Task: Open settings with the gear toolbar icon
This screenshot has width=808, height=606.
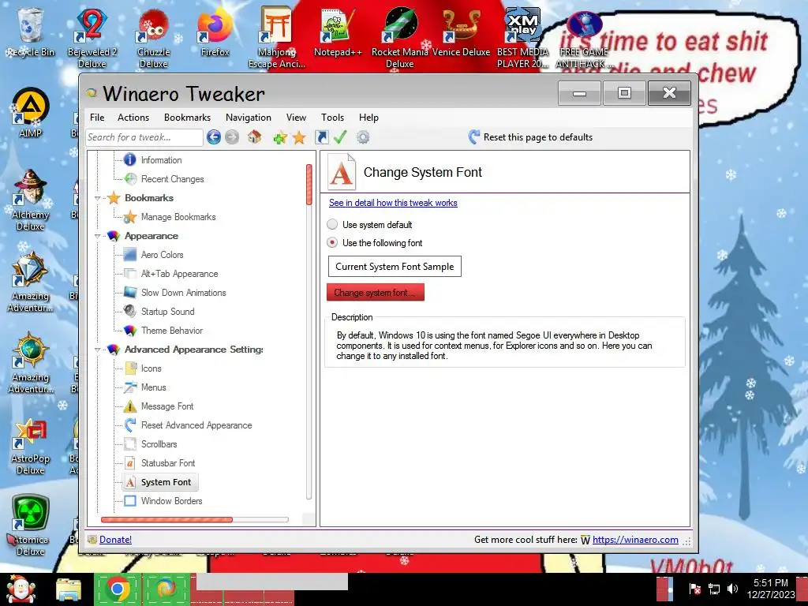Action: pyautogui.click(x=363, y=137)
